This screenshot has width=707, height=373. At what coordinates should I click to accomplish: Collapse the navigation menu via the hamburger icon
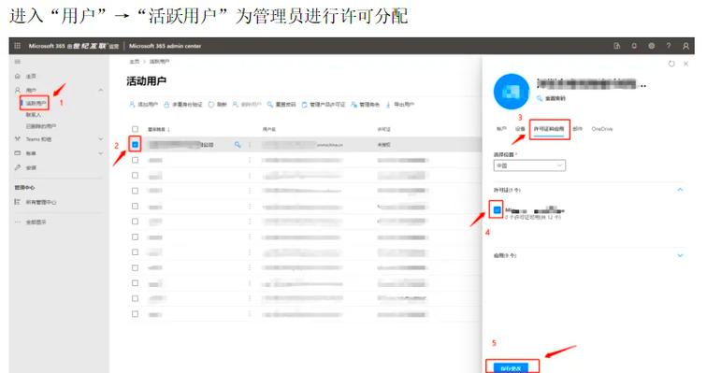point(18,62)
